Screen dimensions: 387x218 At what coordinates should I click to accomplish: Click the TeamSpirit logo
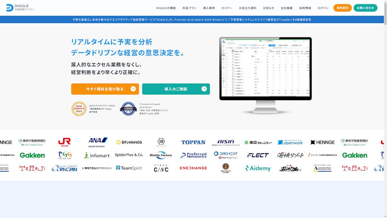[x=129, y=168]
